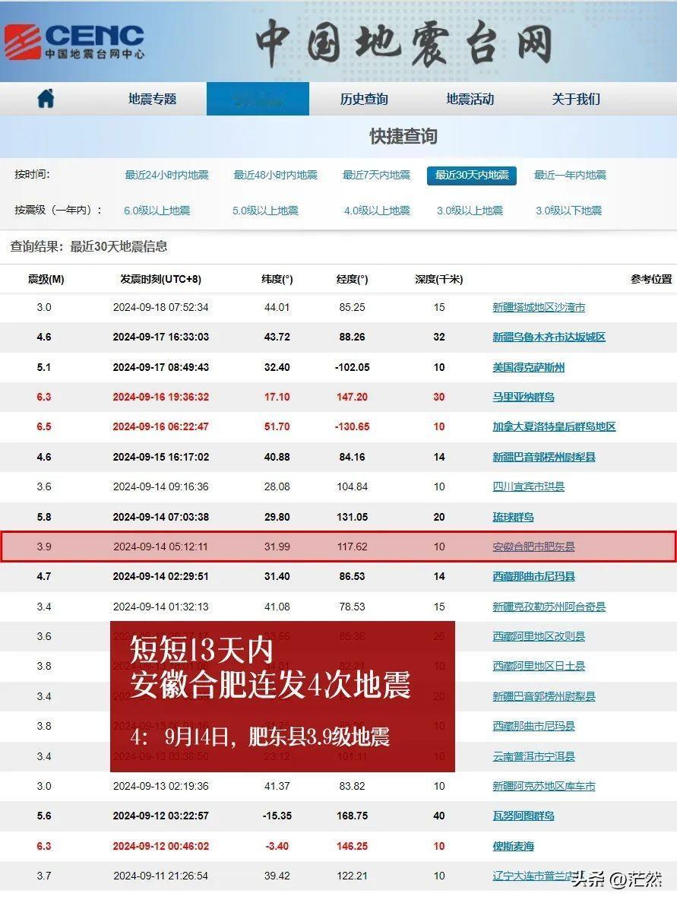The image size is (677, 903).
Task: Show 3.0级以下地震
Action: (x=569, y=211)
